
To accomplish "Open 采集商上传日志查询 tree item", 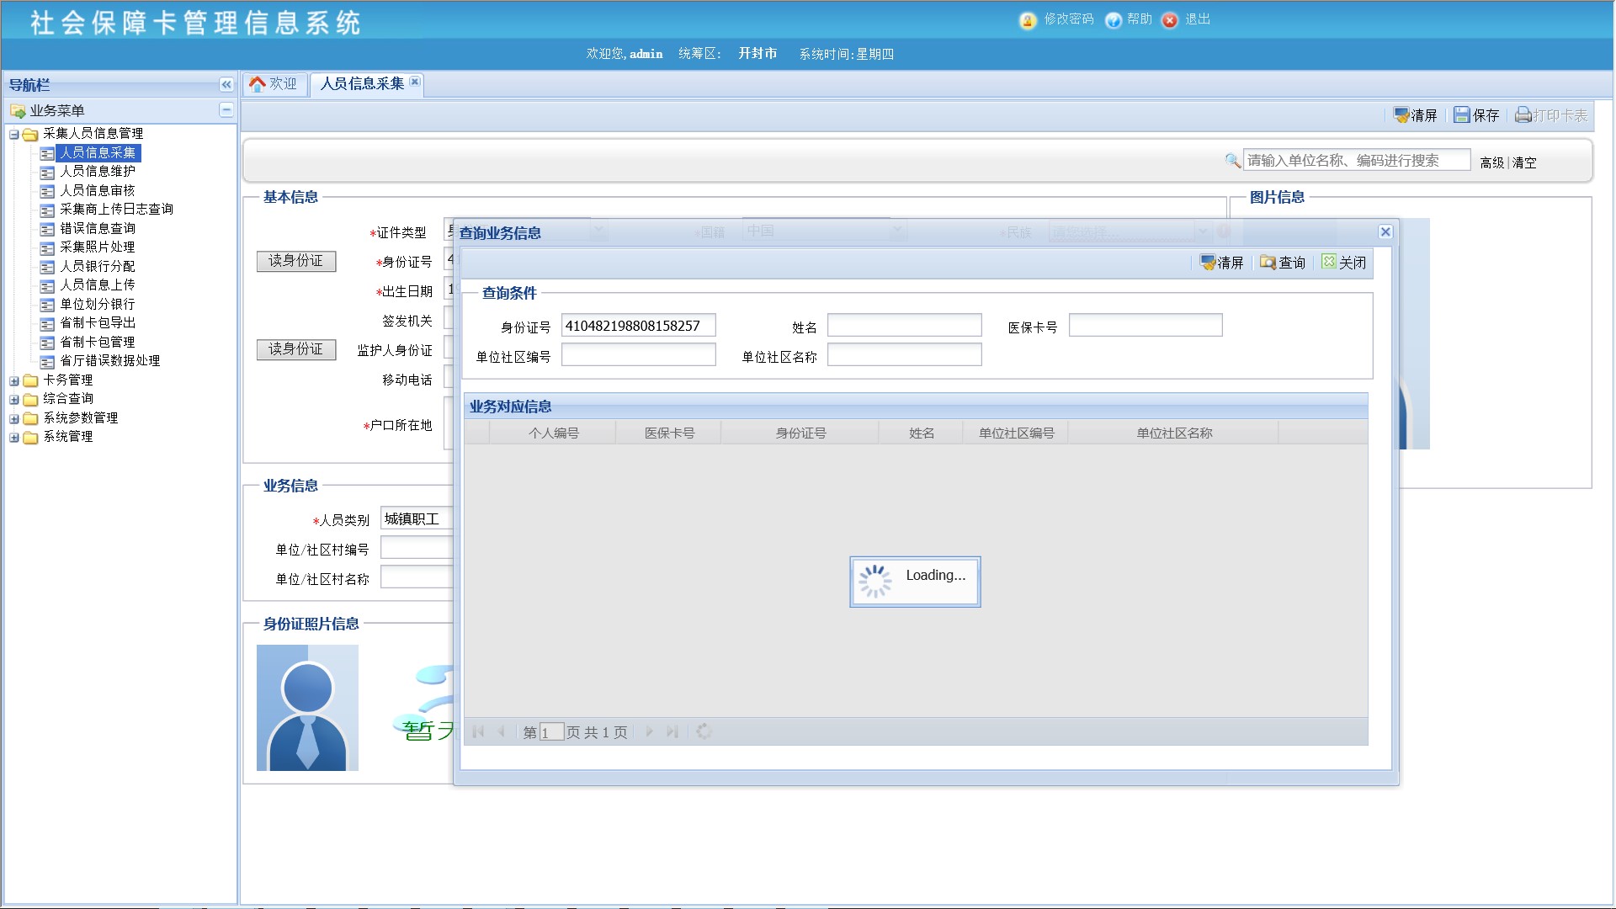I will pos(116,209).
